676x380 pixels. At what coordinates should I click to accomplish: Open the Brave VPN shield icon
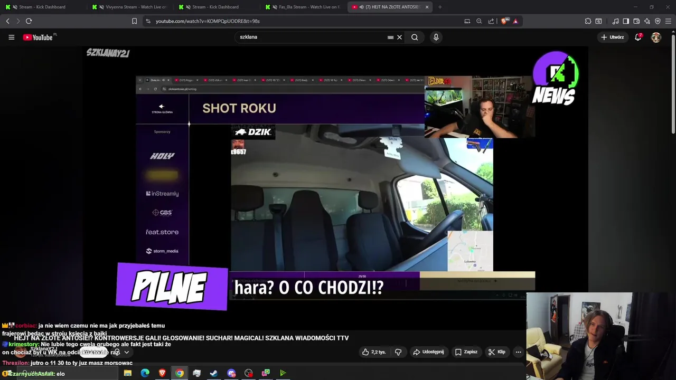tap(658, 21)
